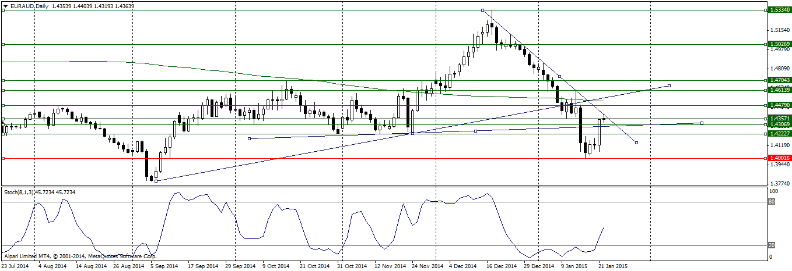Click the 21 Jan 2015 date label
This screenshot has width=792, height=271.
614,266
